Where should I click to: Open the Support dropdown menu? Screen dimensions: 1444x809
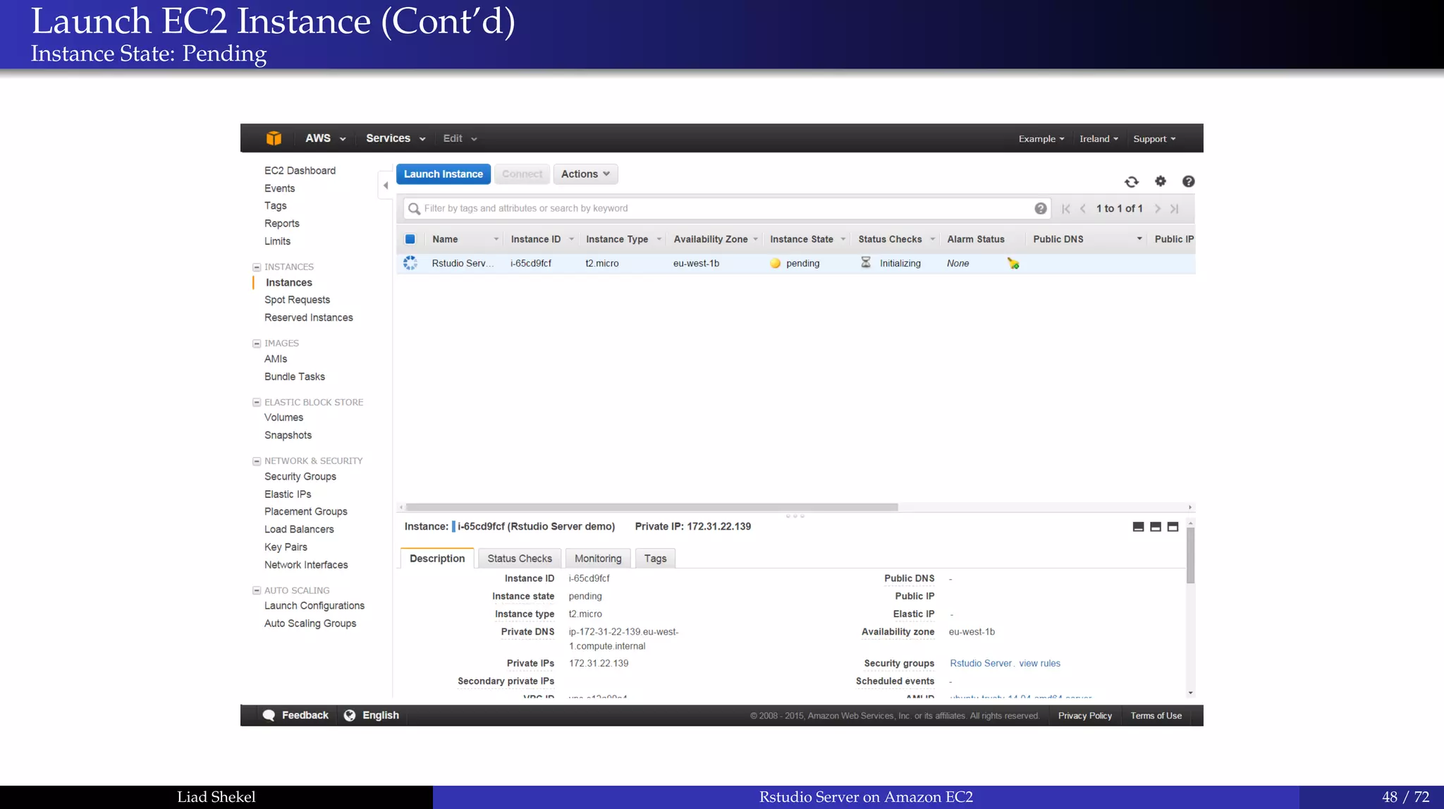pos(1154,139)
